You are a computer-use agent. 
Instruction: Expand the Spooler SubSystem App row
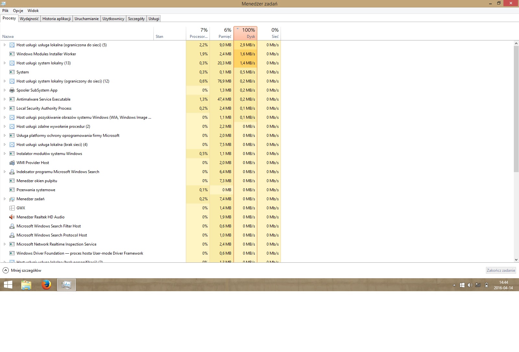pos(5,90)
